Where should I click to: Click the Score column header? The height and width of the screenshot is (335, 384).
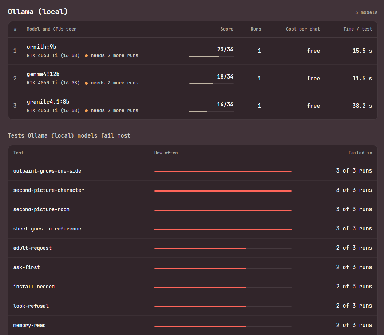pyautogui.click(x=227, y=29)
